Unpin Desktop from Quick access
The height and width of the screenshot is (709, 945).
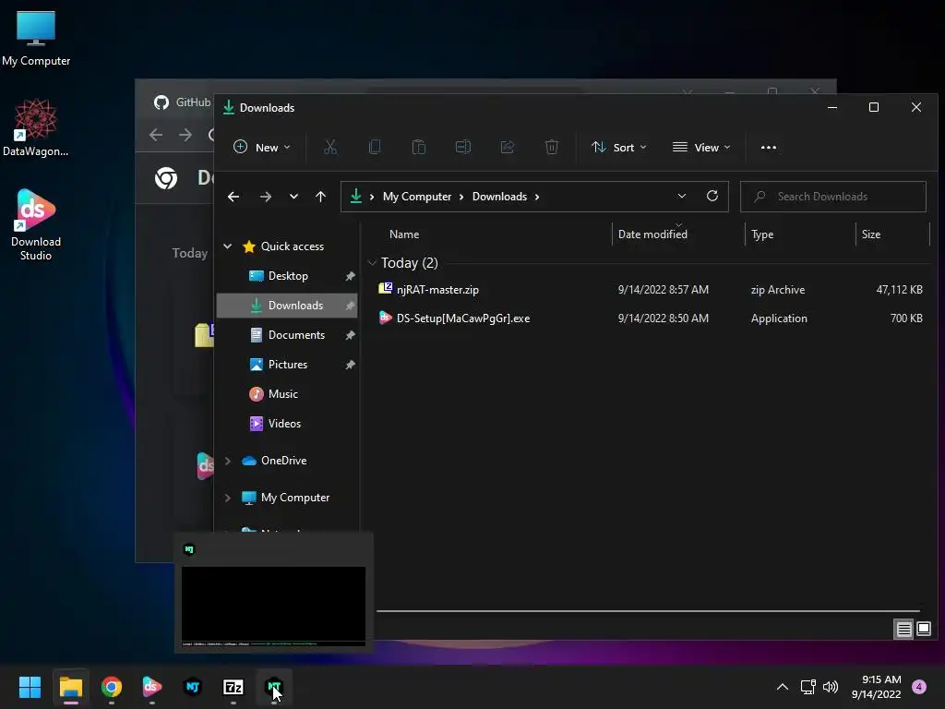coord(350,276)
